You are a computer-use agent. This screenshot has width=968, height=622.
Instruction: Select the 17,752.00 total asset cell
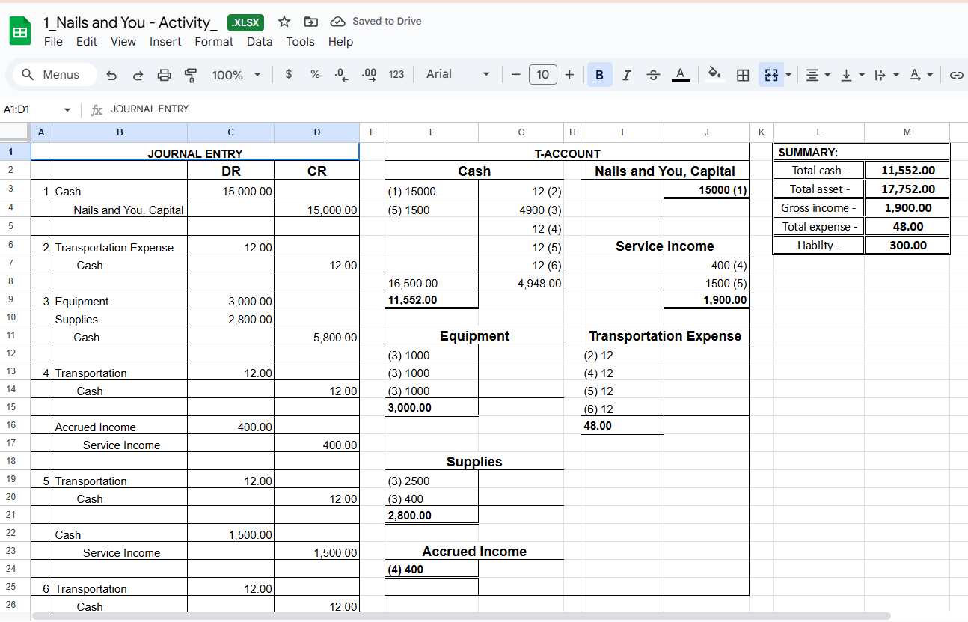(907, 189)
